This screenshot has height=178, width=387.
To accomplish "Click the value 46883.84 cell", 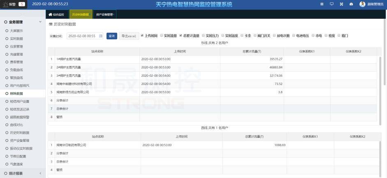I will [252, 67].
